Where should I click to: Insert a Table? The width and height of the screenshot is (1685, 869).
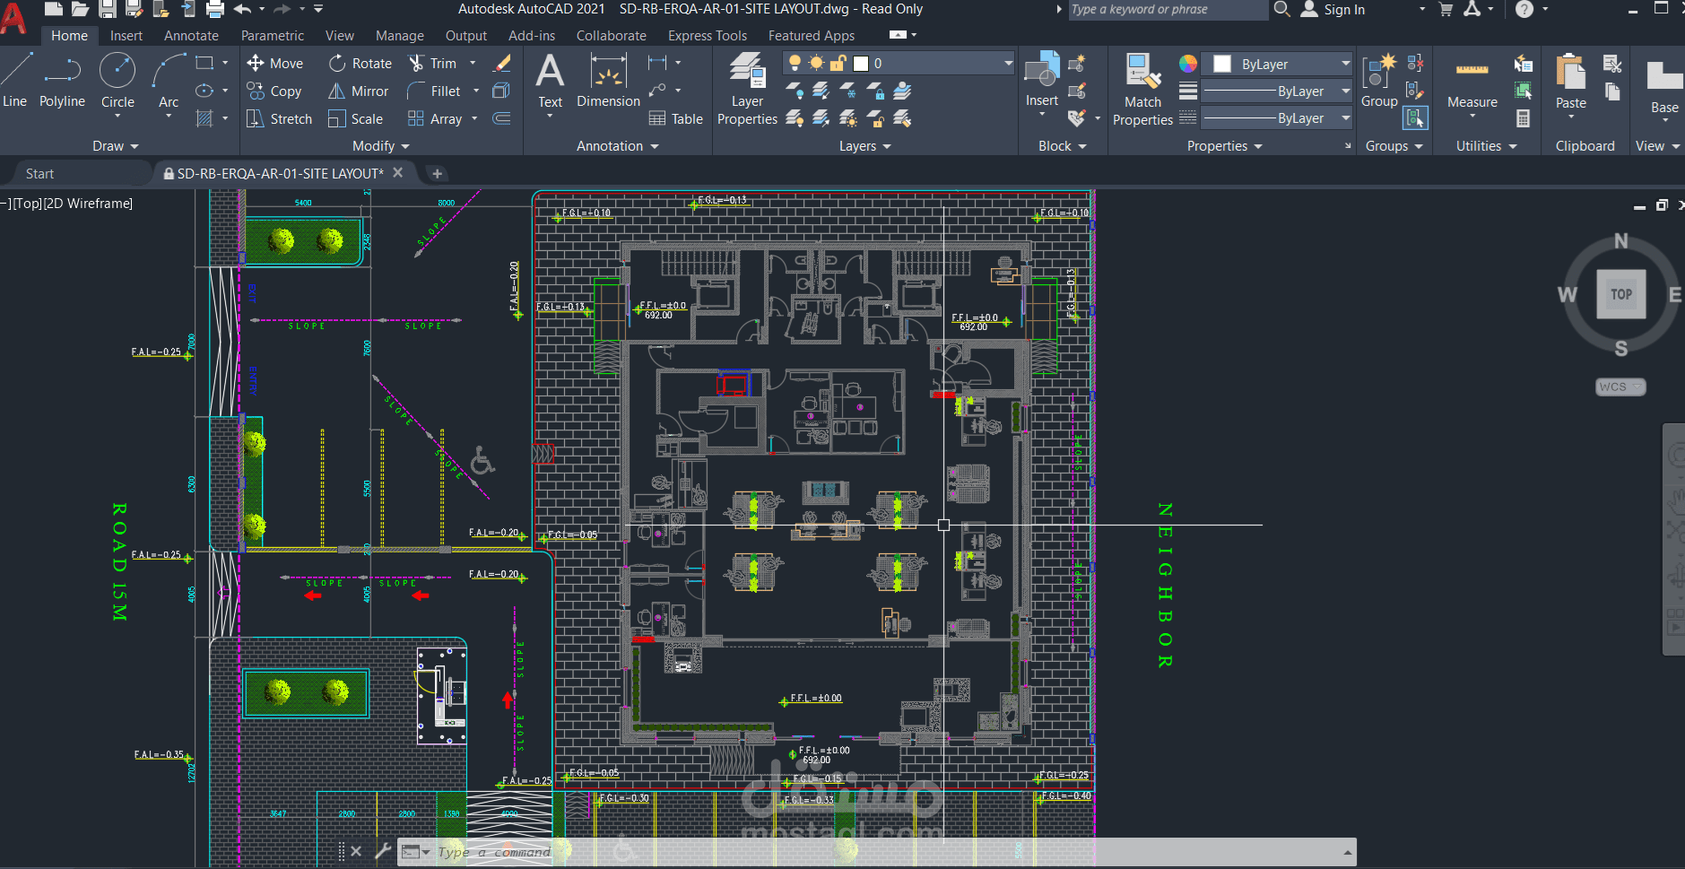coord(676,118)
